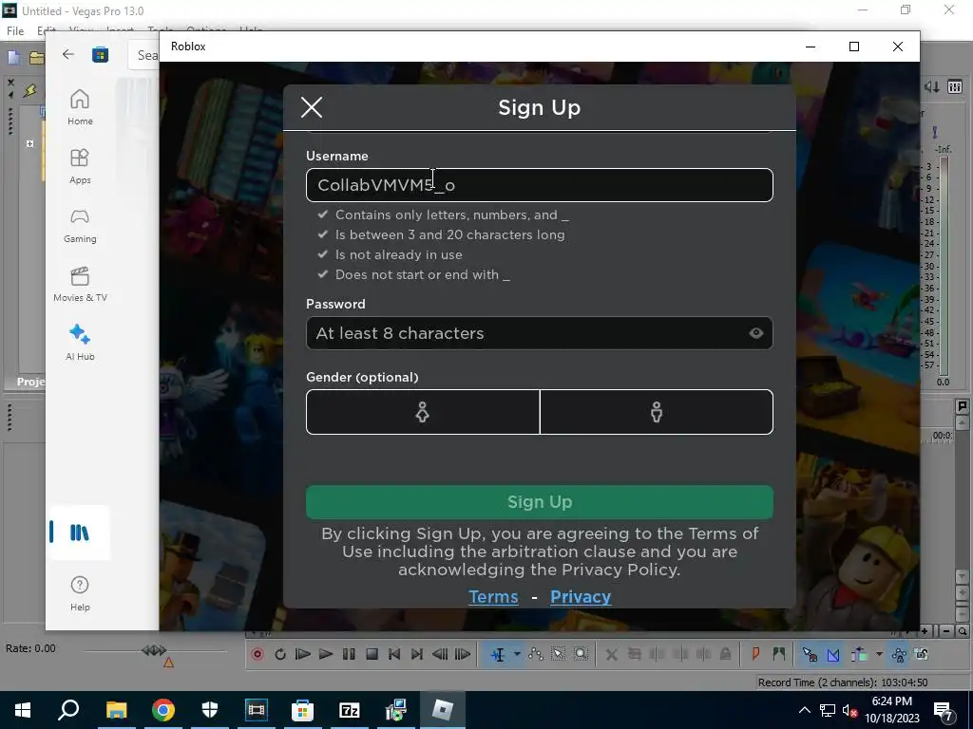Open Google Chrome from the taskbar

pyautogui.click(x=162, y=710)
